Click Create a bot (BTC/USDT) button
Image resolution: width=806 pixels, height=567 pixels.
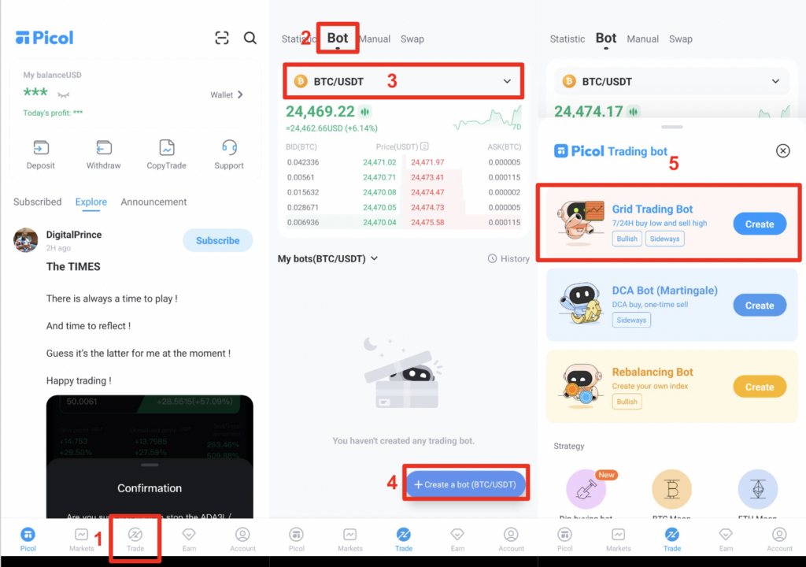[x=465, y=484]
